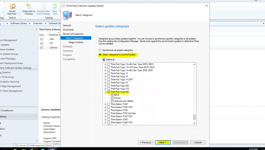Uncheck the BIOS checkbox
Viewport: 265px width, 150px height.
pyautogui.click(x=112, y=95)
